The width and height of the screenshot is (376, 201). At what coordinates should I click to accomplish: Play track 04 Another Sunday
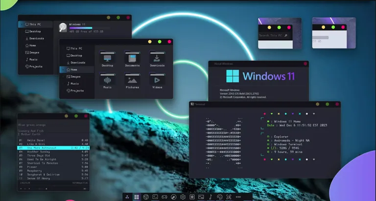coord(53,152)
